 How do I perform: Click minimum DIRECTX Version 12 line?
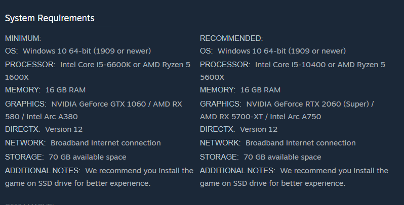pyautogui.click(x=44, y=129)
